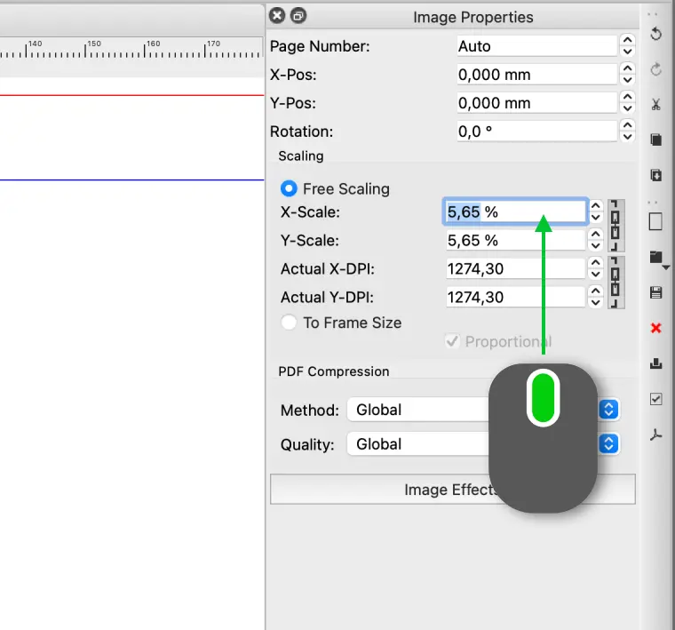Select the Free Scaling radio button

pos(289,188)
